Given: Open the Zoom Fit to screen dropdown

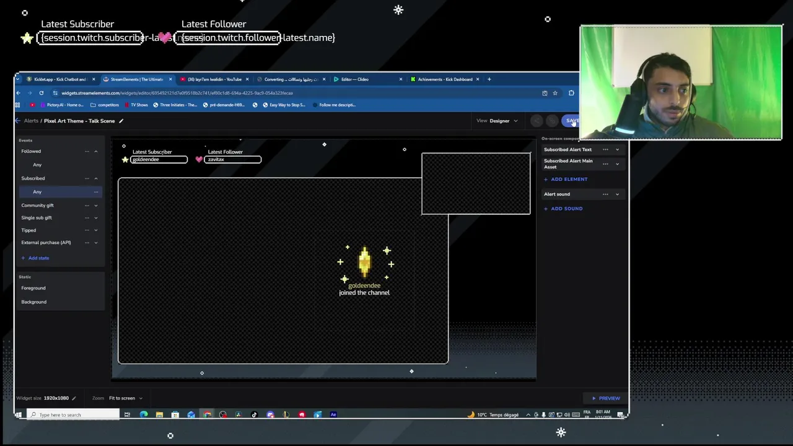Looking at the screenshot, I should [126, 398].
